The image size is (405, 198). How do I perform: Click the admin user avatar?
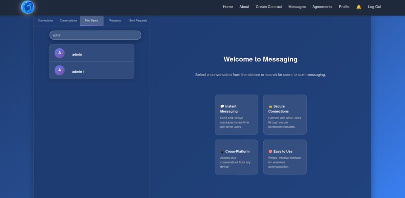pyautogui.click(x=60, y=53)
